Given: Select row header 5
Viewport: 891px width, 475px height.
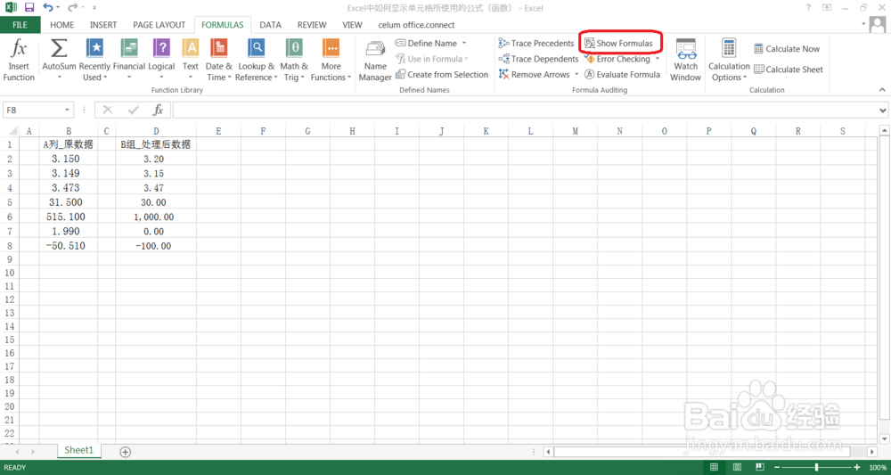Looking at the screenshot, I should click(9, 202).
